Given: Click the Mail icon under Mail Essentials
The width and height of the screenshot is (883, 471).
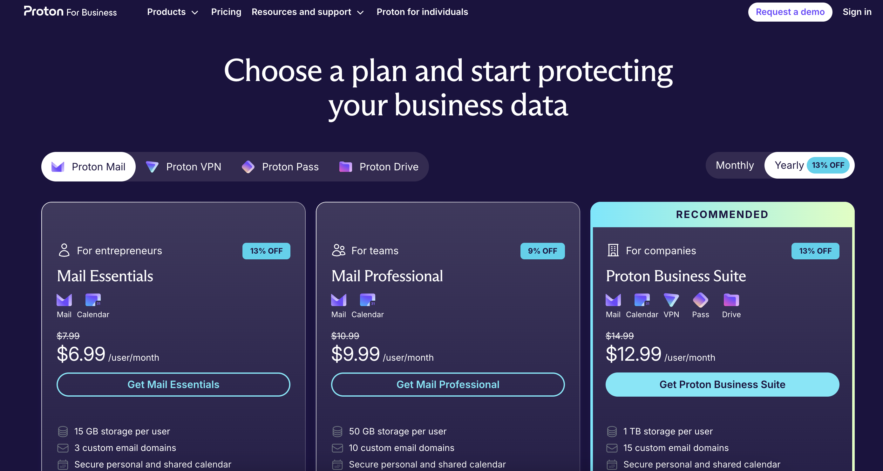Looking at the screenshot, I should coord(64,300).
